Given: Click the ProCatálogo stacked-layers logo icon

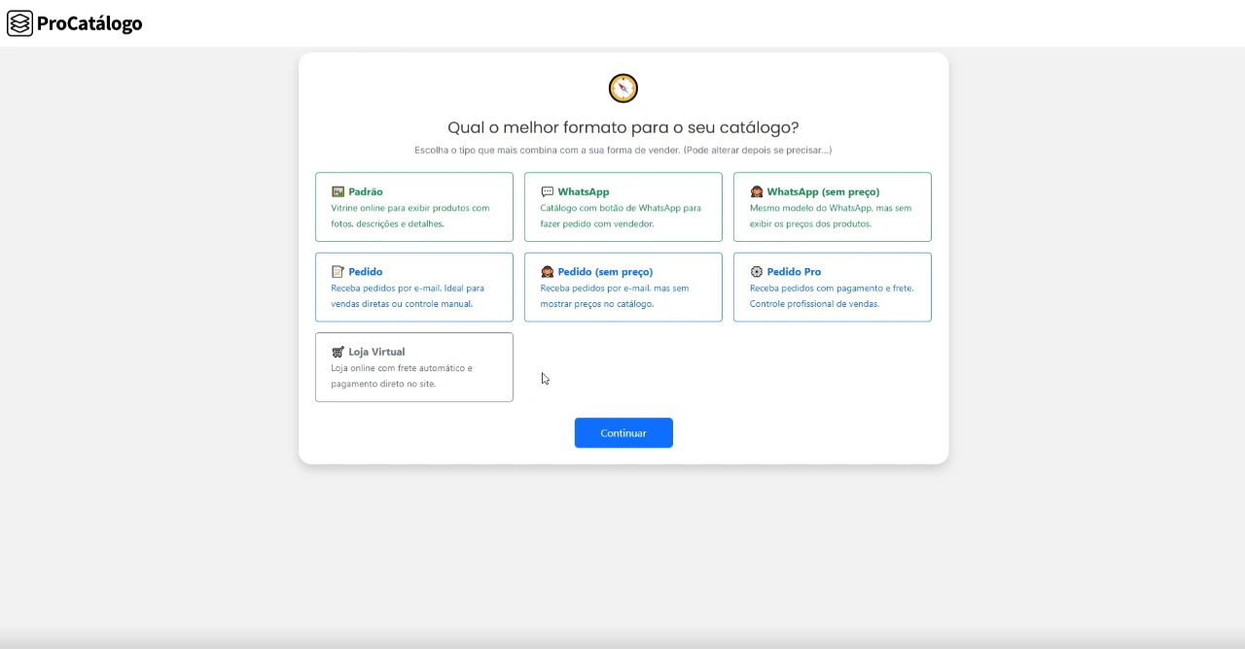Looking at the screenshot, I should [x=19, y=23].
